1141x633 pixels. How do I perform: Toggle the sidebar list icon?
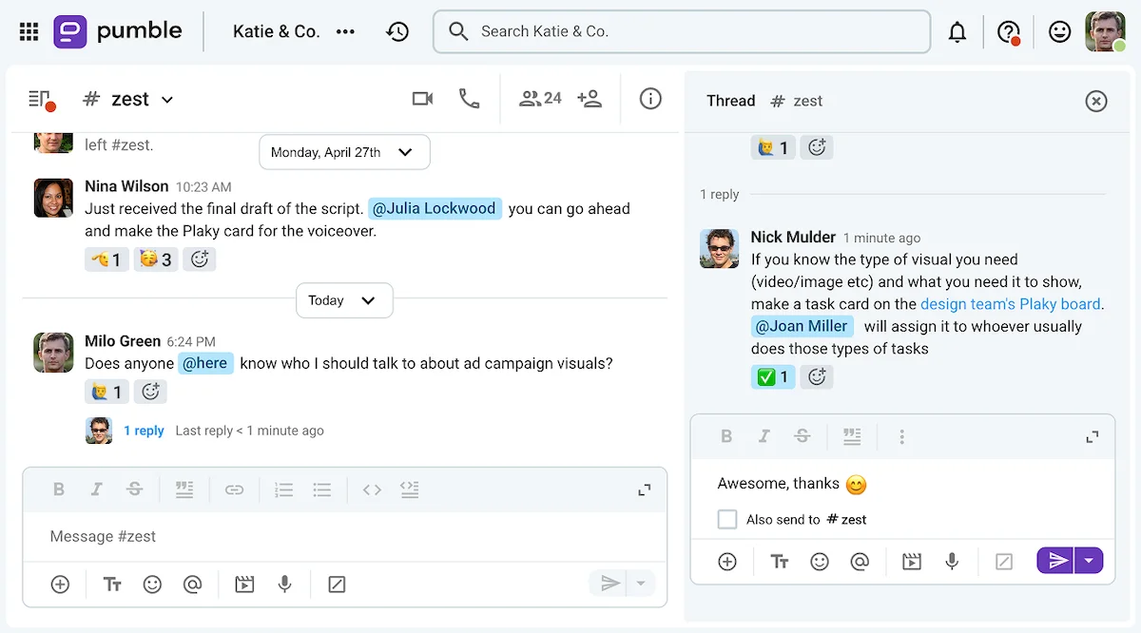tap(41, 99)
